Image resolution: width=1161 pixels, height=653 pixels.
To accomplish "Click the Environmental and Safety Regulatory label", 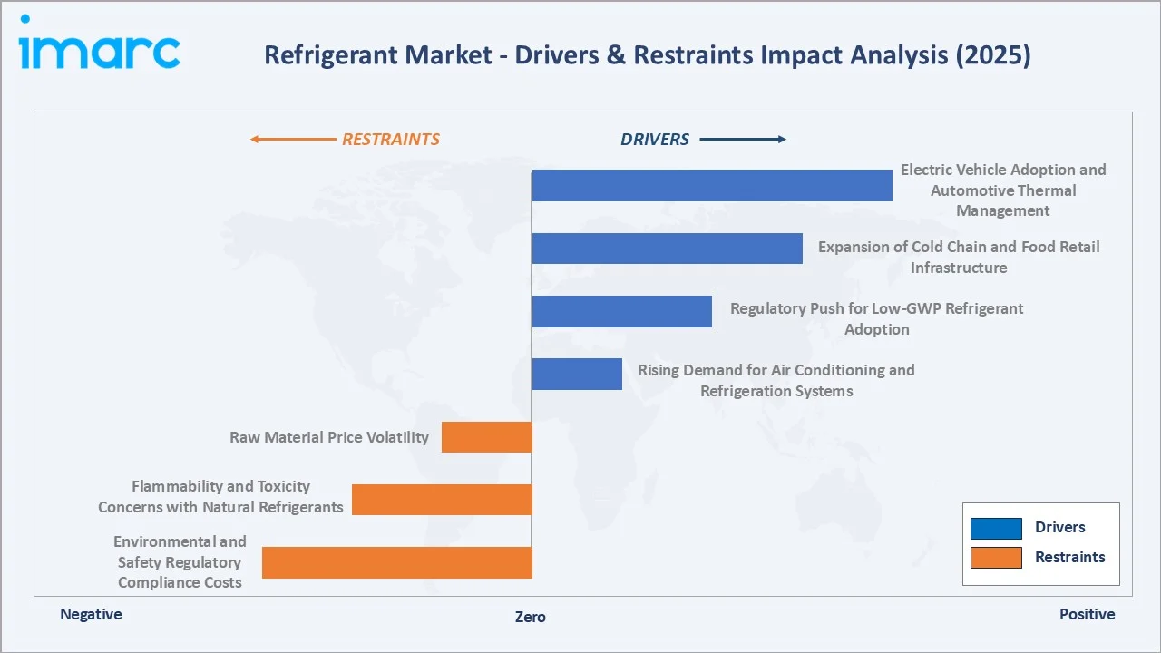I will coord(180,562).
